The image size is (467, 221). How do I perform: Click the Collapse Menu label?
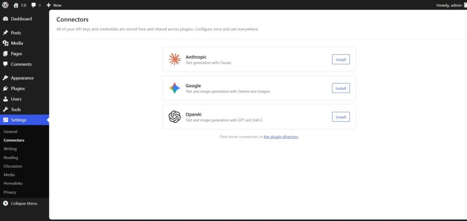(x=24, y=203)
